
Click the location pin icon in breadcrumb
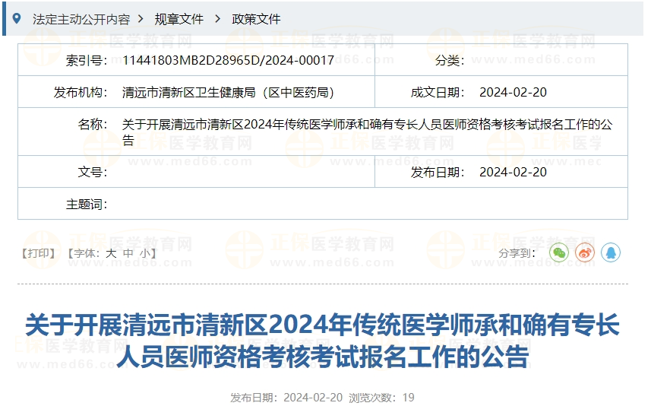tap(17, 18)
